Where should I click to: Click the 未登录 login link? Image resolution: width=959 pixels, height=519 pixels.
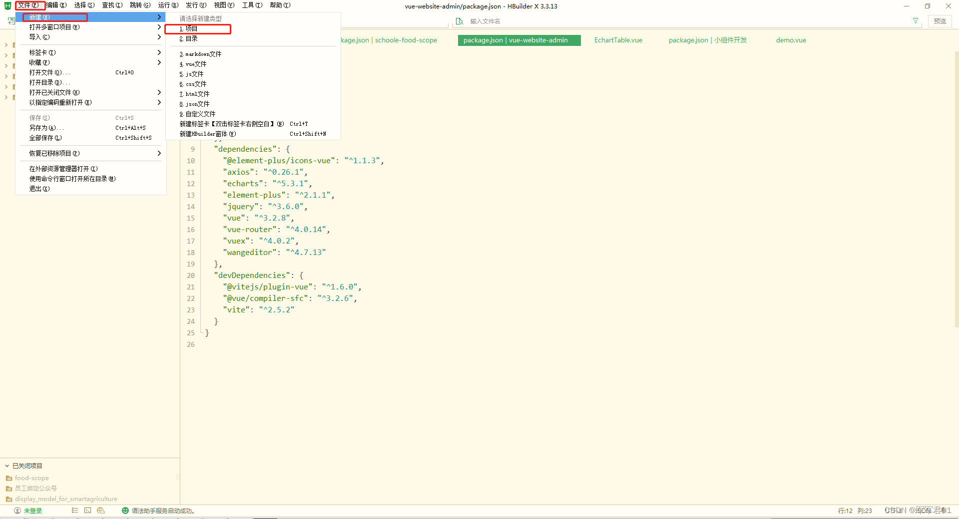click(x=33, y=511)
